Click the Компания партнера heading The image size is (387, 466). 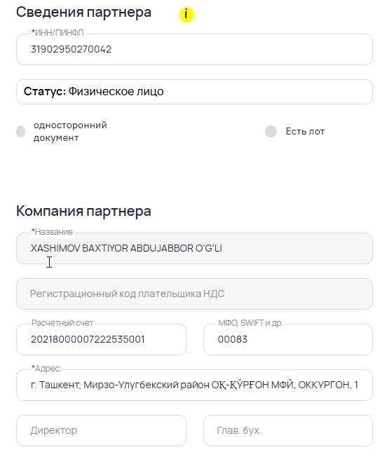[x=83, y=212]
